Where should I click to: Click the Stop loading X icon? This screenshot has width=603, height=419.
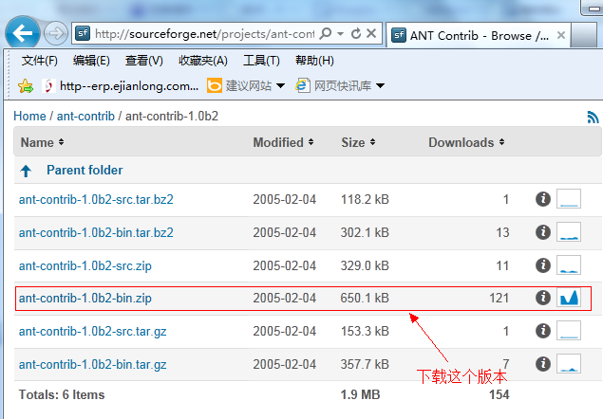pyautogui.click(x=371, y=33)
